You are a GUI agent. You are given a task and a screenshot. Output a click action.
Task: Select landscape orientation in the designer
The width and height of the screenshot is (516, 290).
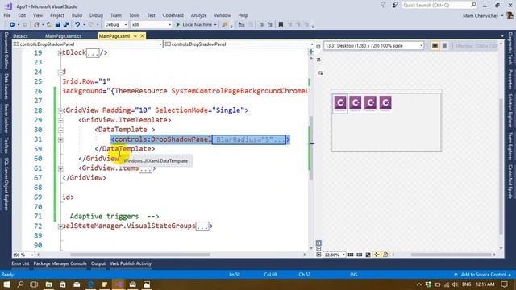(x=435, y=46)
